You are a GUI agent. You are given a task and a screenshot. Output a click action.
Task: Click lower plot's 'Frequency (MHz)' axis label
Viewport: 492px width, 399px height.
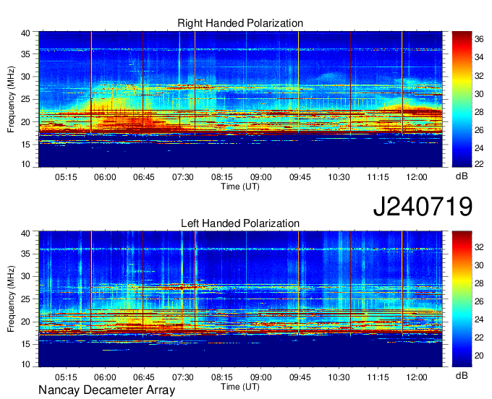coord(11,299)
